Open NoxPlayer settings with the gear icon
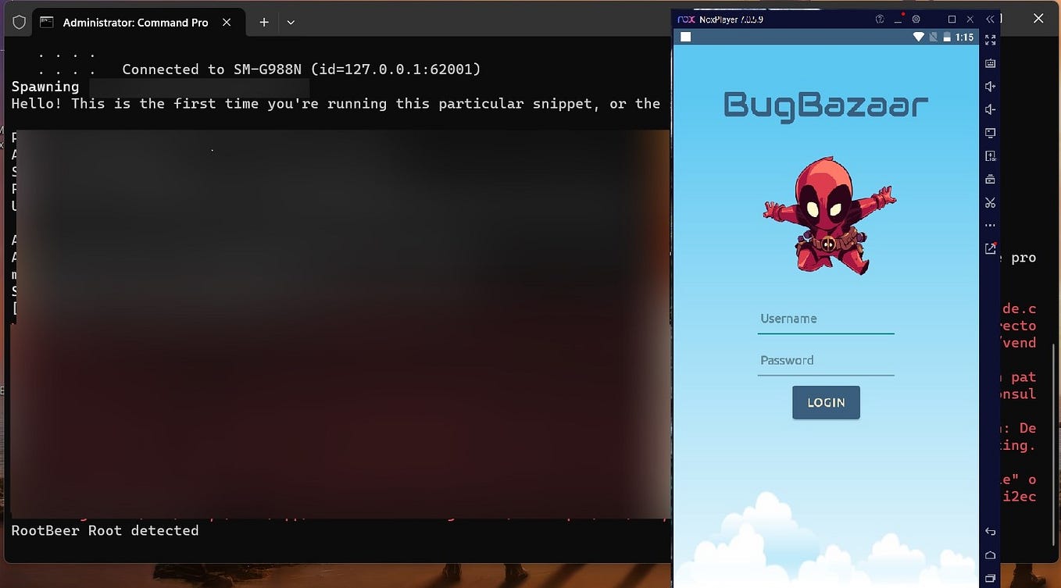 [x=916, y=19]
